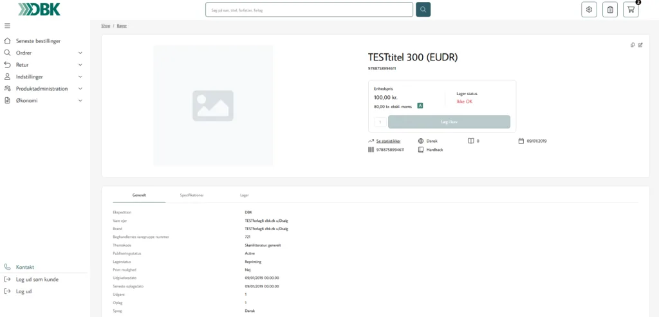Click the search magnifier button
Image resolution: width=659 pixels, height=317 pixels.
click(423, 10)
